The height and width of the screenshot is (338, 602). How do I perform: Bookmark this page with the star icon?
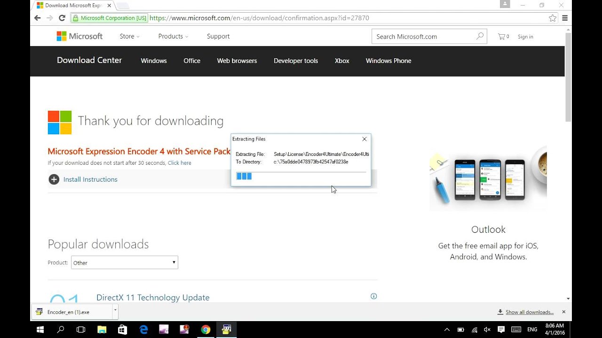pos(553,18)
